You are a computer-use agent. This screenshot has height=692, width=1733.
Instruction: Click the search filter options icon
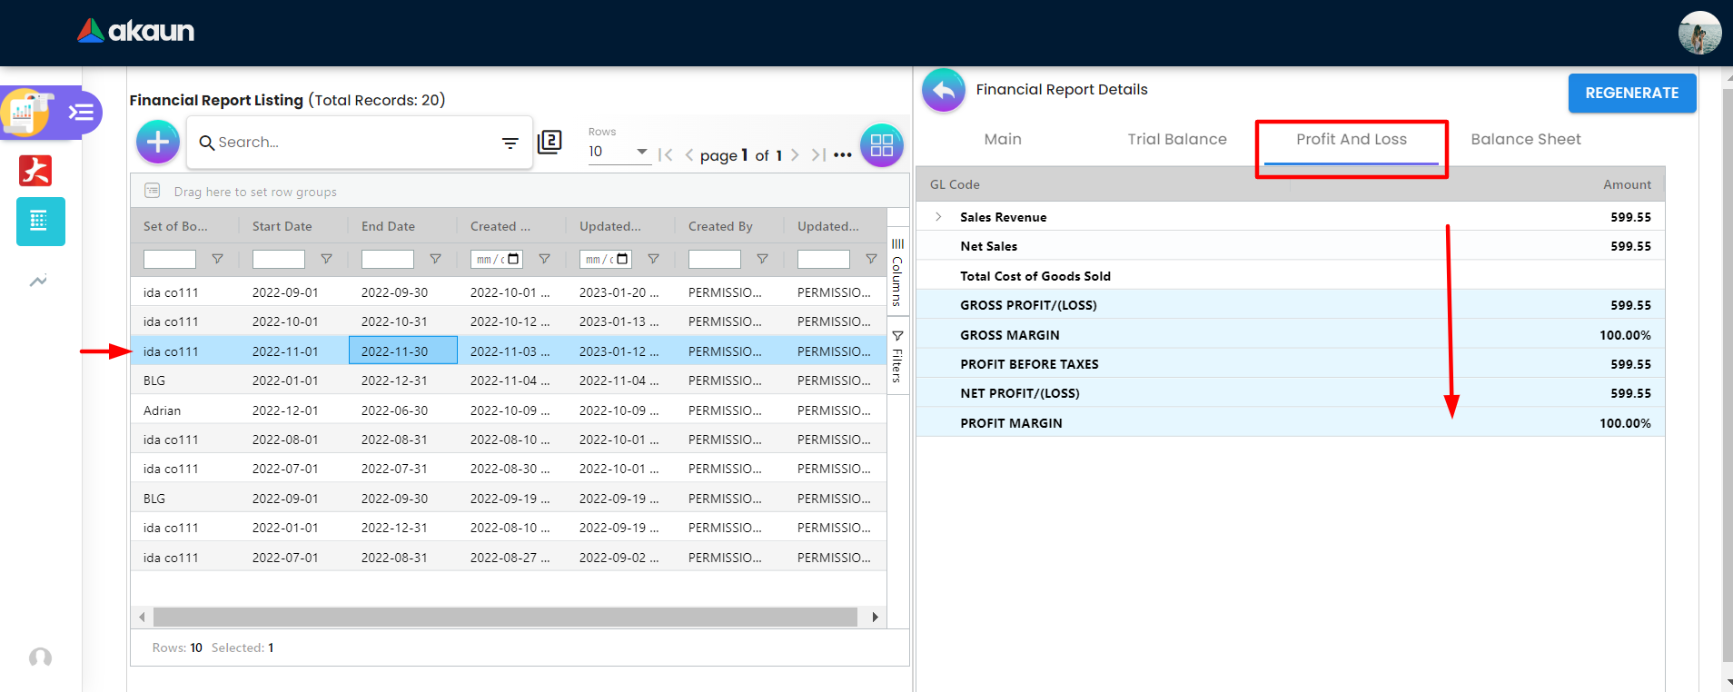[x=510, y=143]
